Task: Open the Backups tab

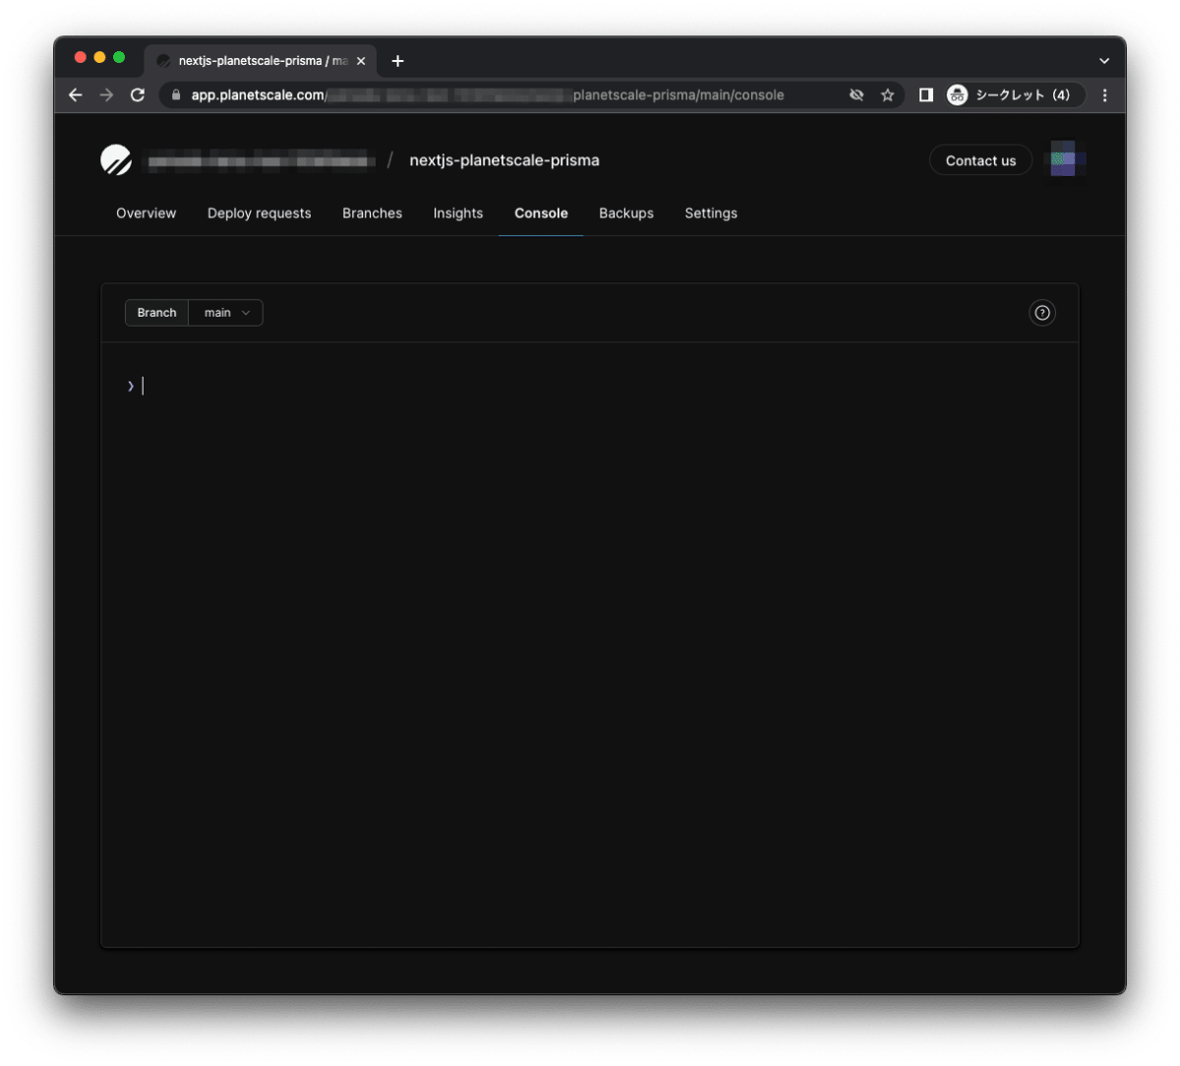Action: pyautogui.click(x=626, y=213)
